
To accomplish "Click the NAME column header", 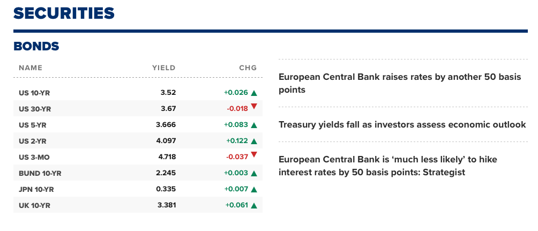I will pos(31,68).
